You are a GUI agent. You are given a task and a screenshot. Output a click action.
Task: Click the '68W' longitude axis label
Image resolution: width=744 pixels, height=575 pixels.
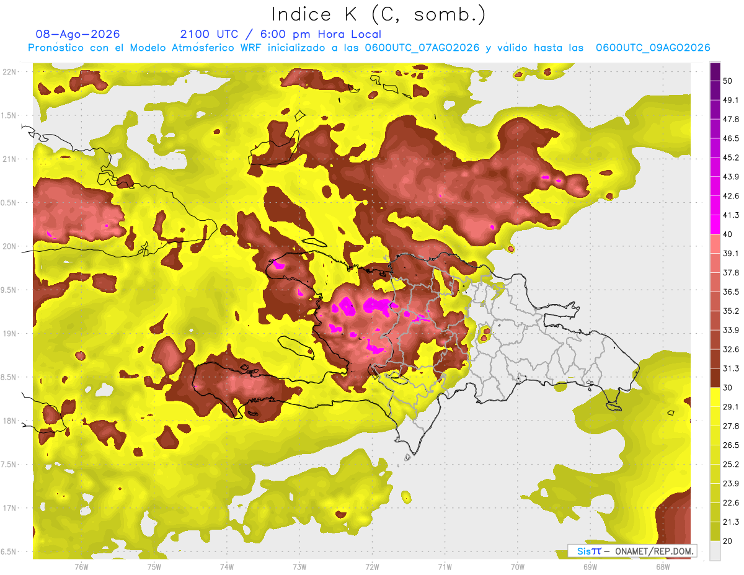(662, 566)
